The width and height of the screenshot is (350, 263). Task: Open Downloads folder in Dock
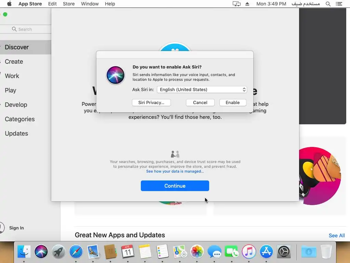tap(309, 252)
